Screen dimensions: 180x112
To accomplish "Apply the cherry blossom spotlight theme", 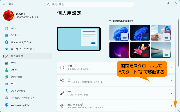I will [x=161, y=33].
